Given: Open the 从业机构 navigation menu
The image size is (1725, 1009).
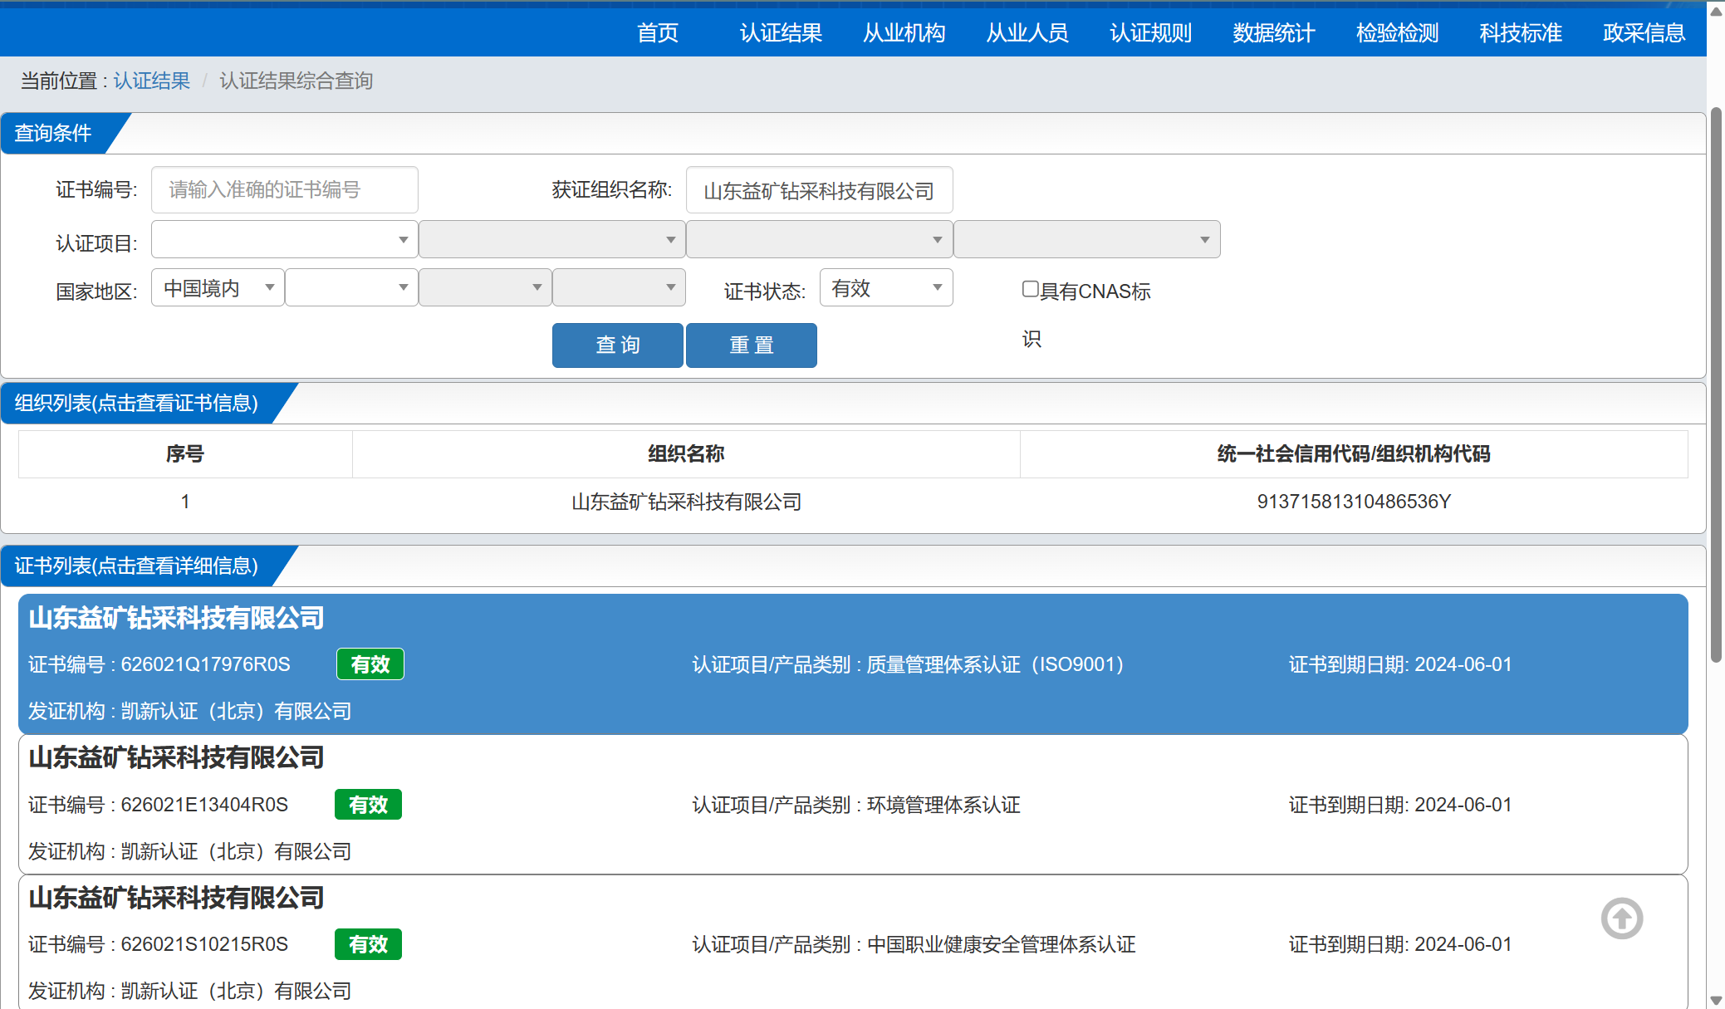Looking at the screenshot, I should click(x=904, y=33).
